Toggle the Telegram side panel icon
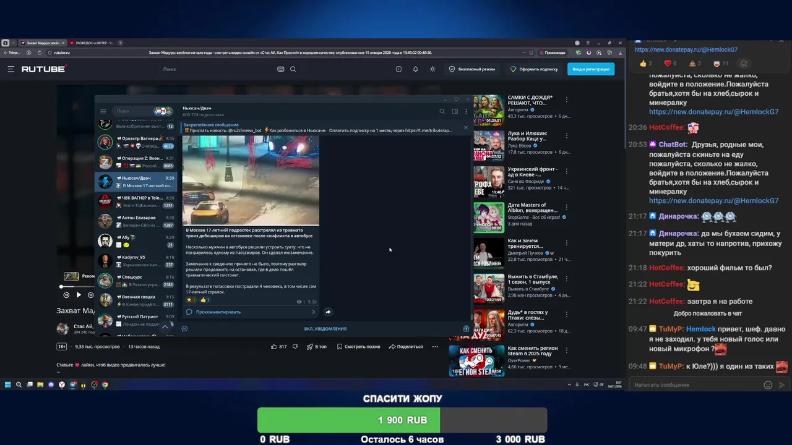 pyautogui.click(x=455, y=111)
